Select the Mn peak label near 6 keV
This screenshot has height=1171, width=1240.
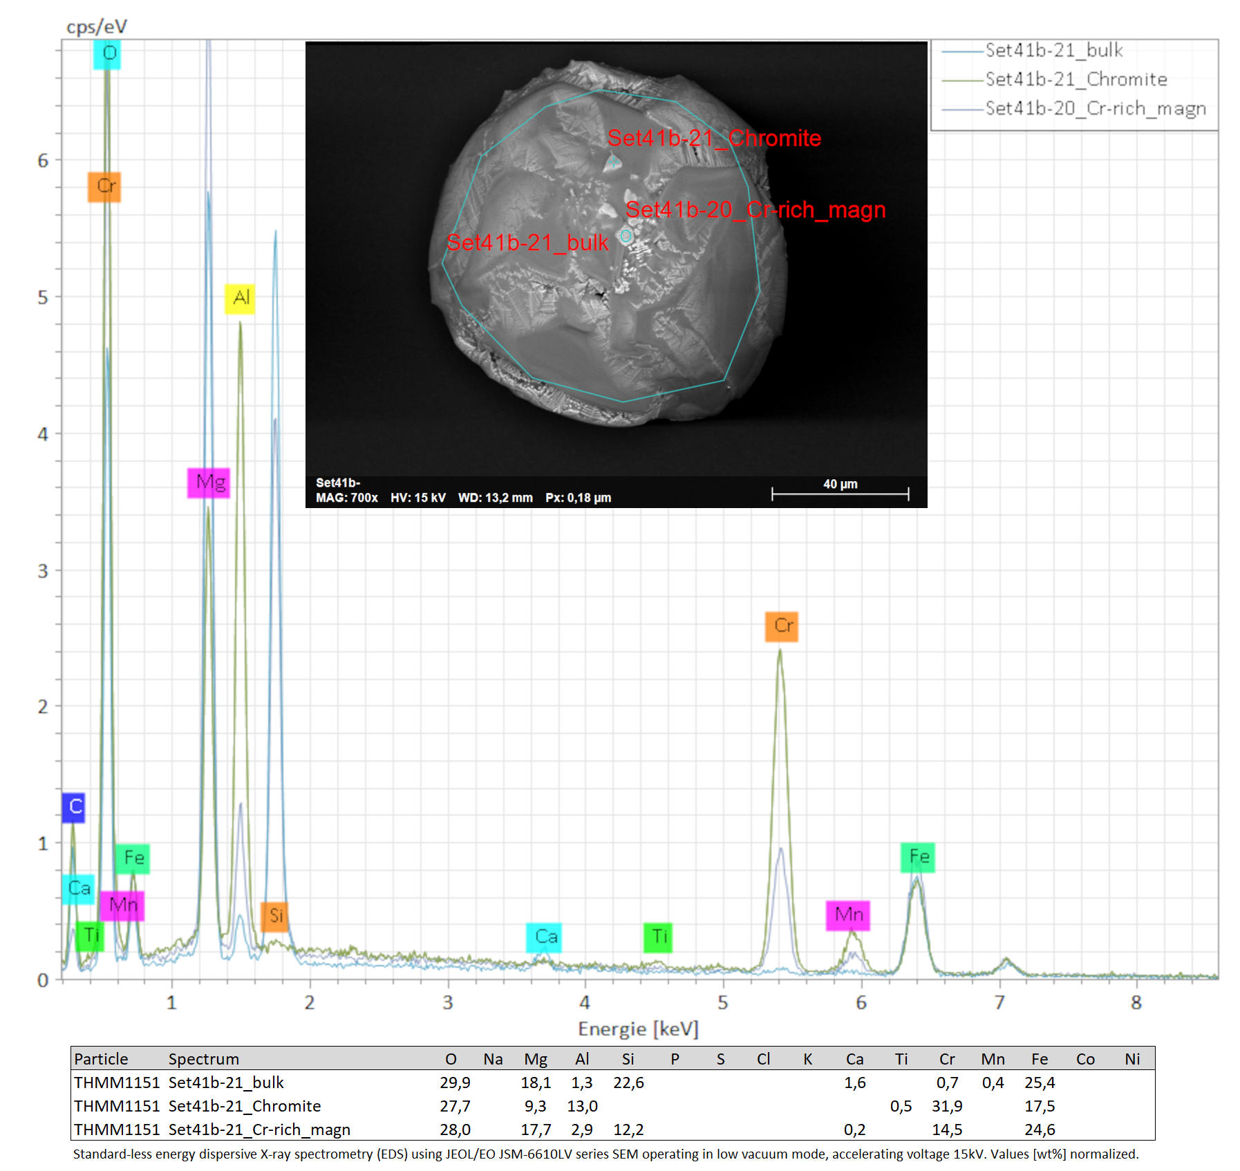pos(848,916)
